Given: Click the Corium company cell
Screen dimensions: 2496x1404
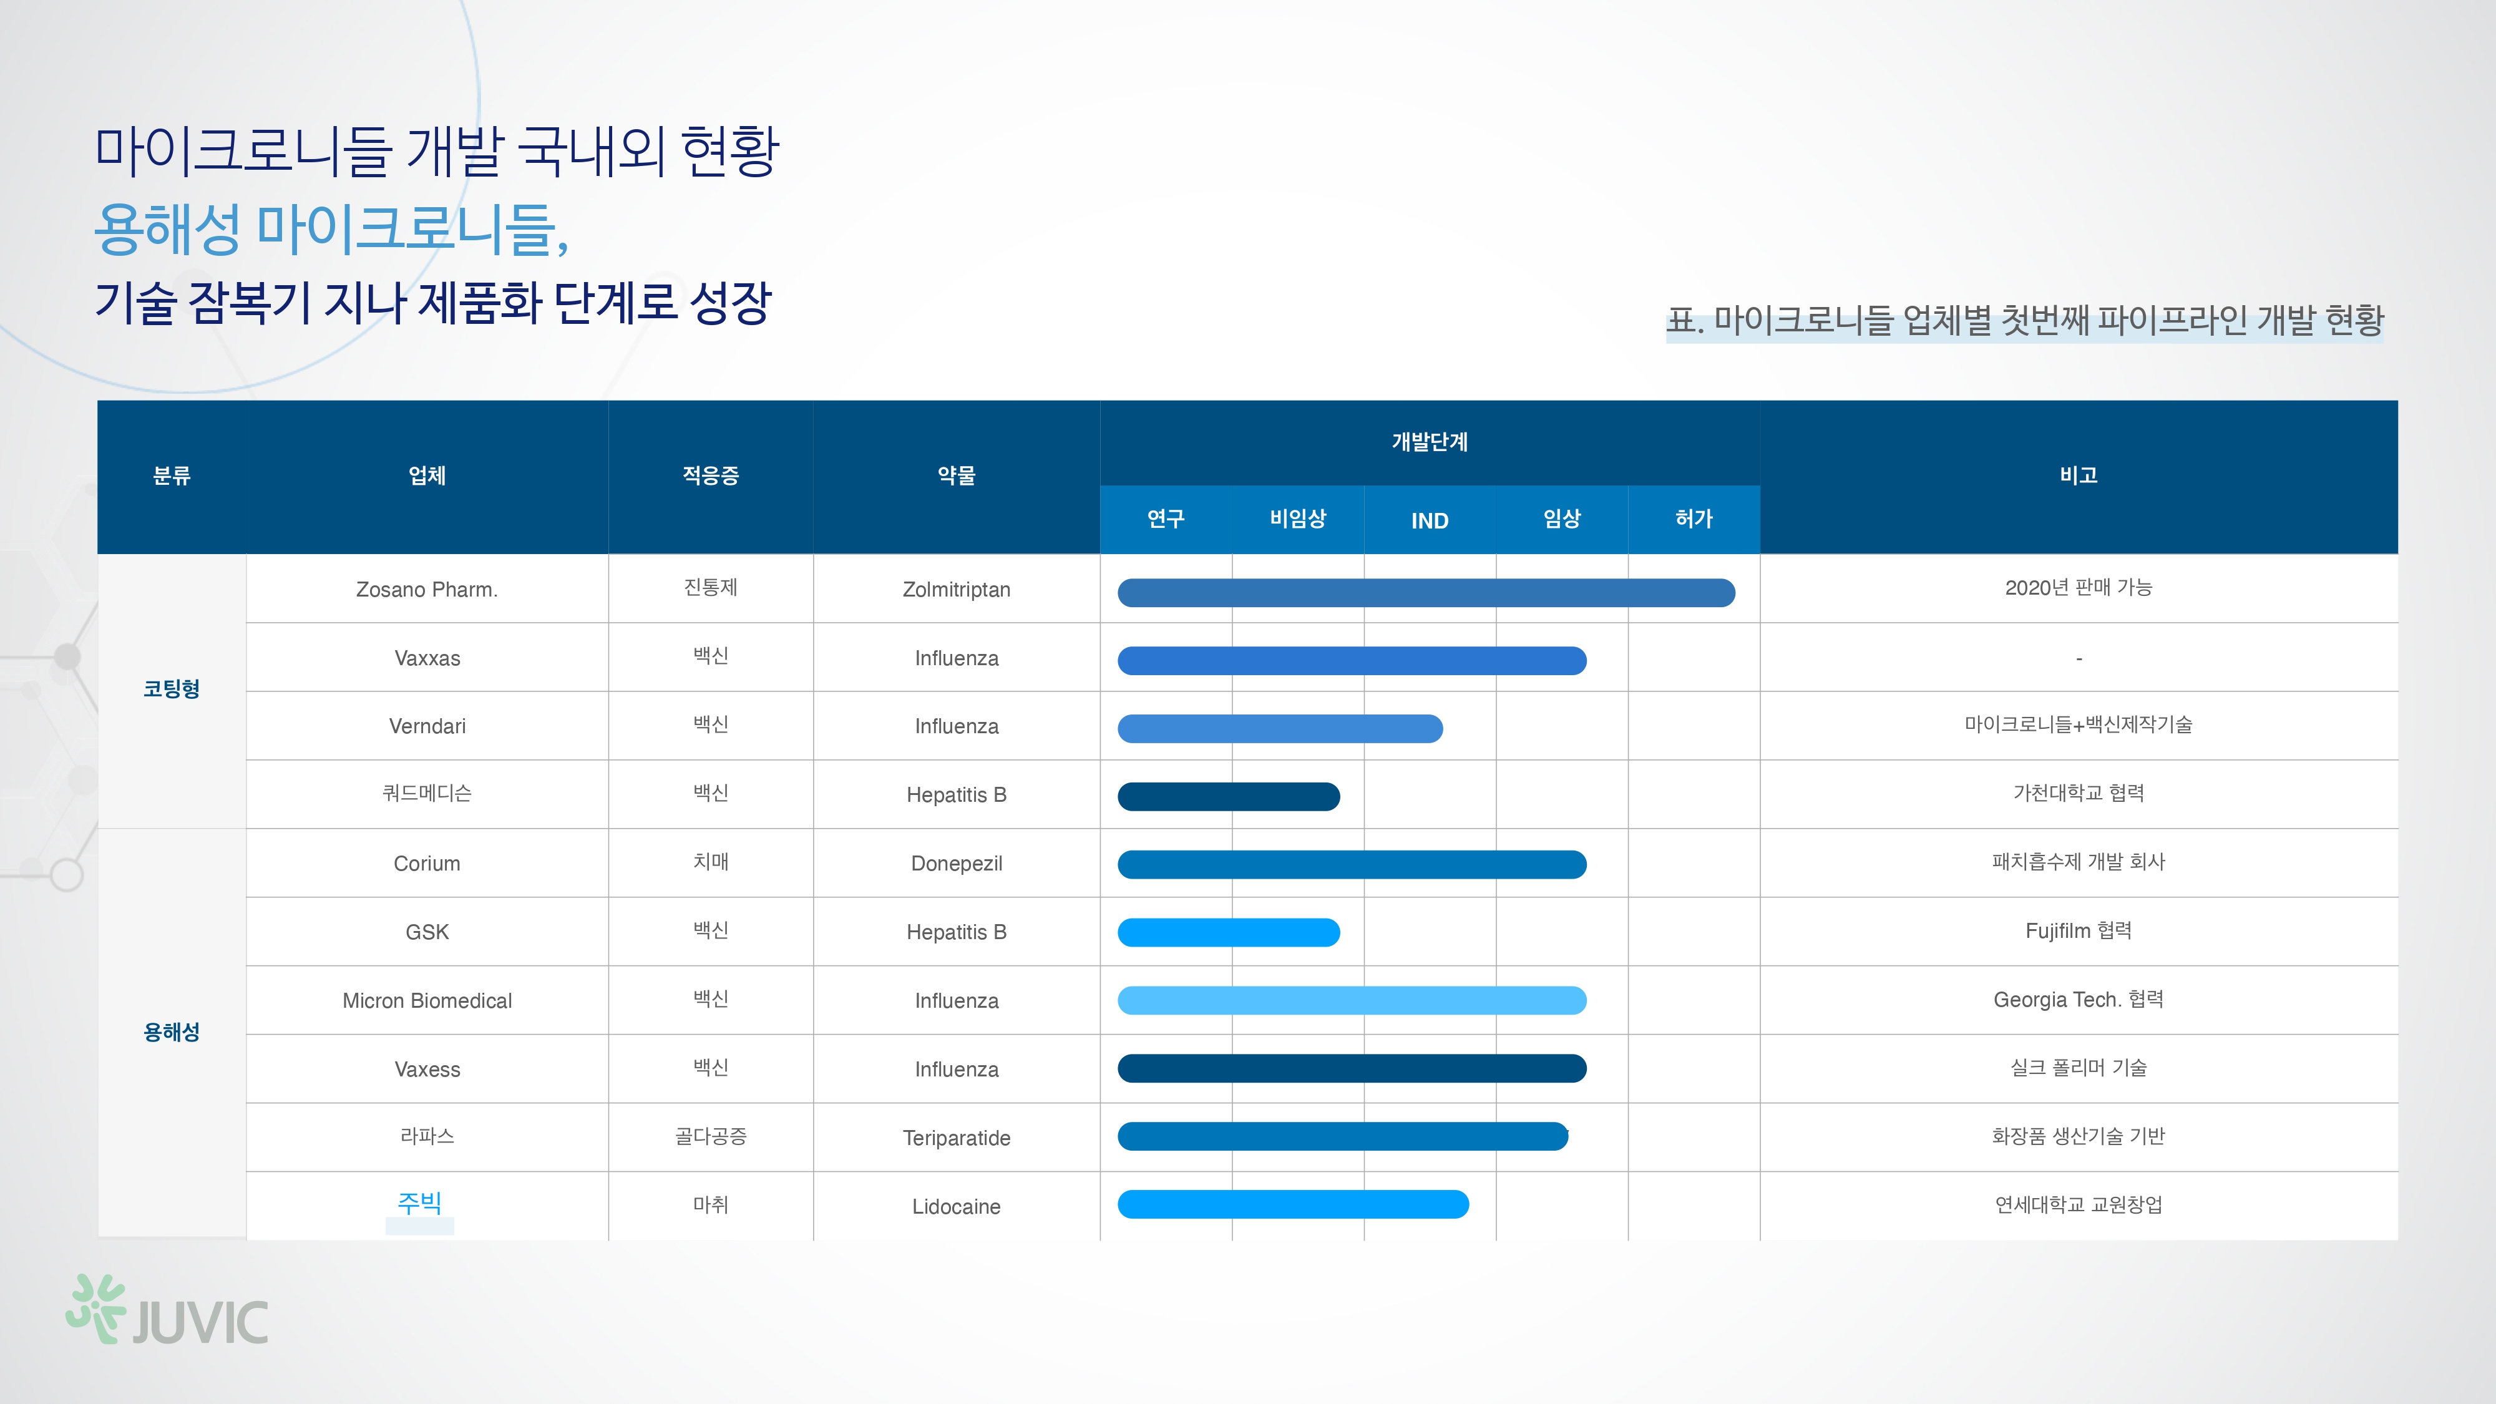Looking at the screenshot, I should click(x=426, y=864).
